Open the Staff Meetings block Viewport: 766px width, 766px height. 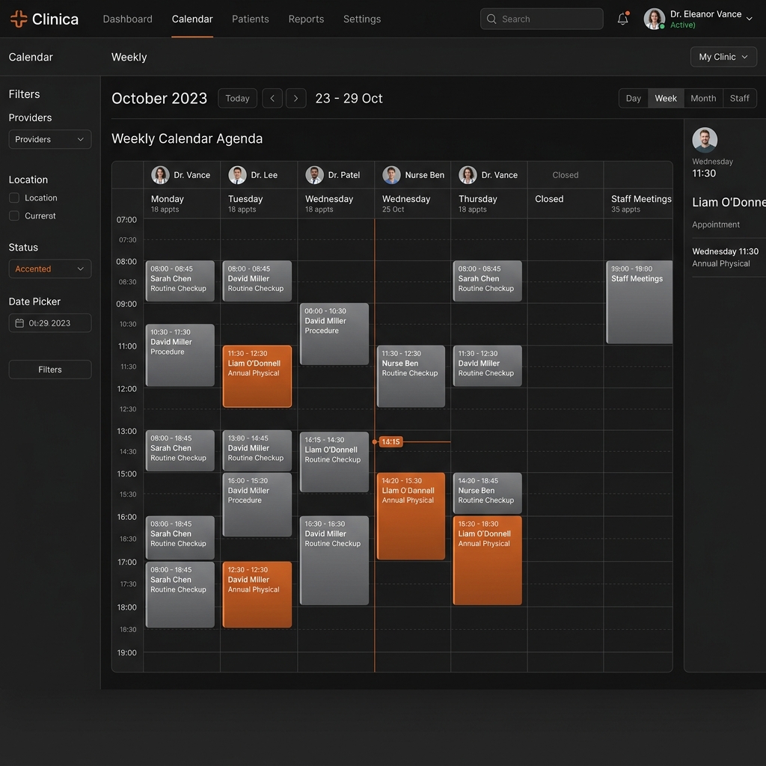coord(639,302)
